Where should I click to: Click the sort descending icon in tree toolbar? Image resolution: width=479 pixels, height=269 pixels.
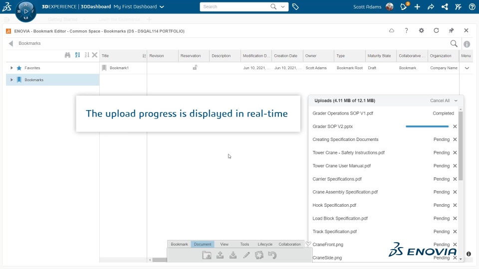tap(87, 55)
